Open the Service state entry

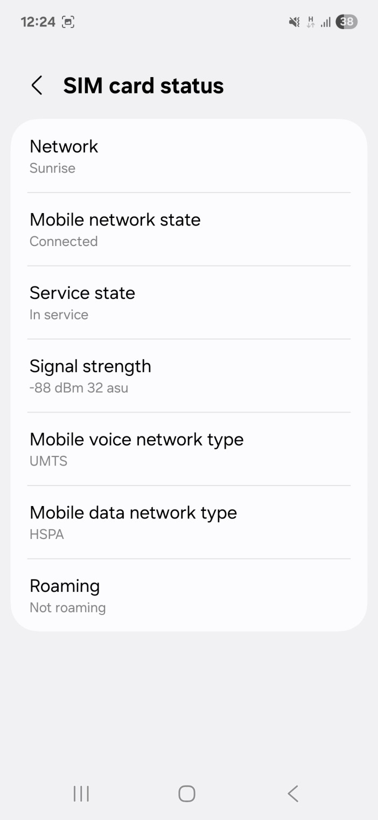(188, 303)
